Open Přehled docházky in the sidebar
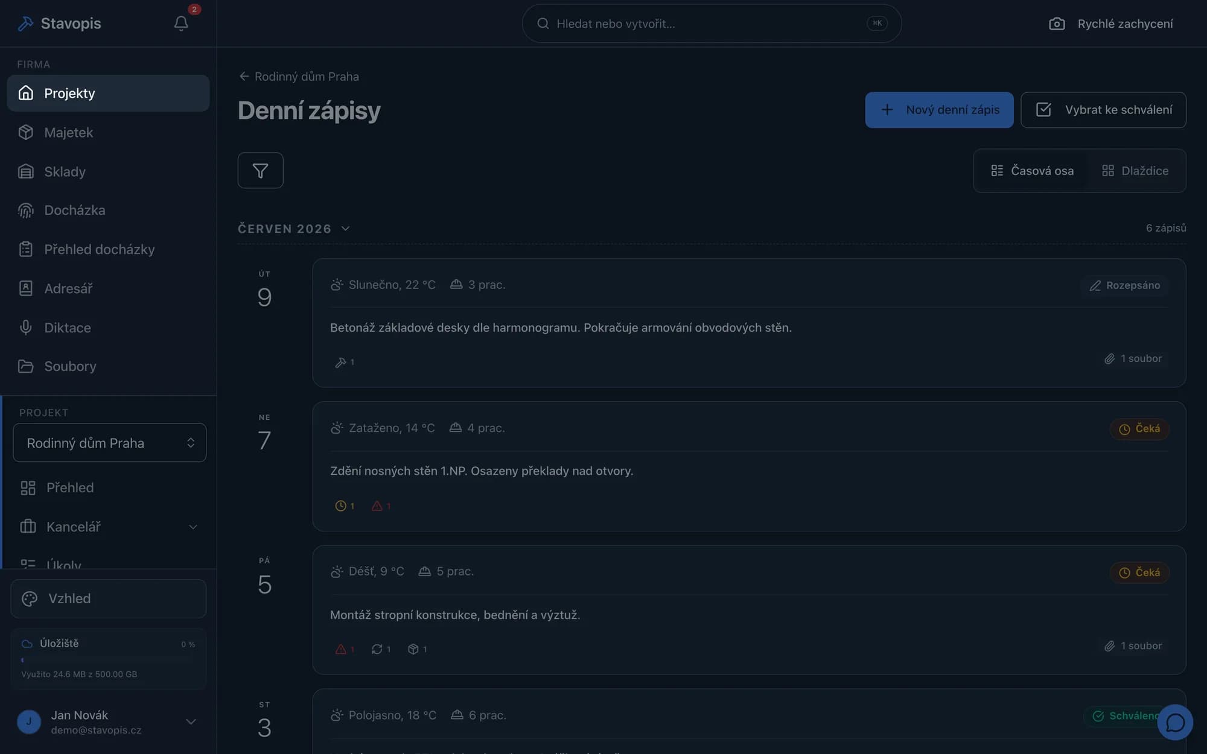The height and width of the screenshot is (754, 1207). [108, 249]
